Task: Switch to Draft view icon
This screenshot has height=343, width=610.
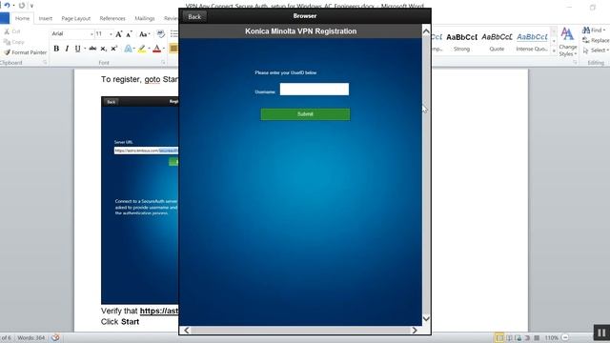Action: point(537,337)
